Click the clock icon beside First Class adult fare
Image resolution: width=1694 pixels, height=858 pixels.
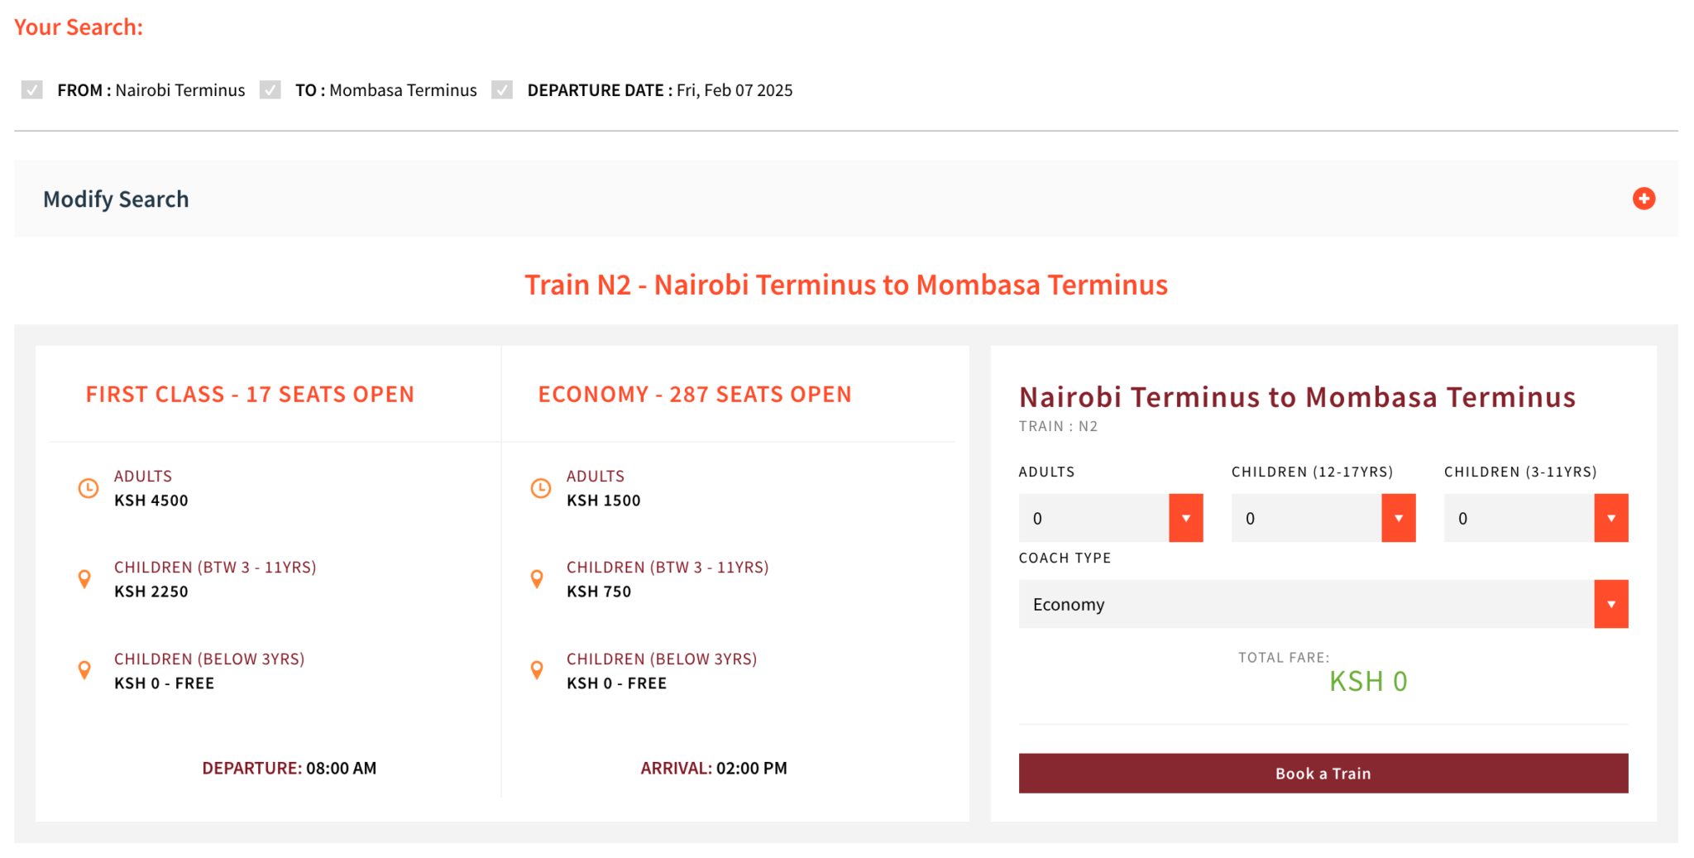89,488
